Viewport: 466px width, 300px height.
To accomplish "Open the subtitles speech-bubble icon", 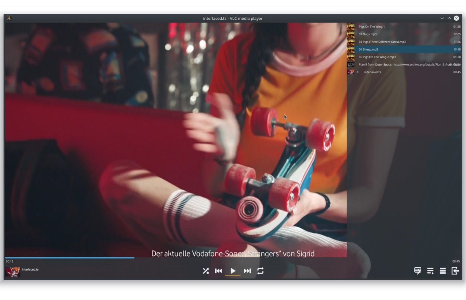I will [x=418, y=271].
